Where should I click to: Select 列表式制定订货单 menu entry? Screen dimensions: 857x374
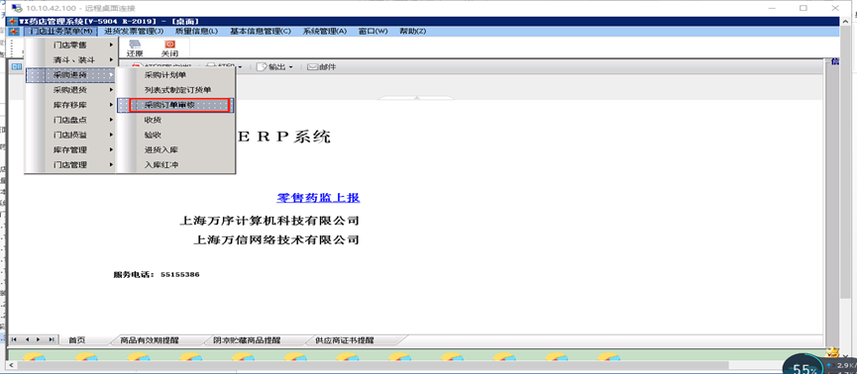tap(176, 89)
